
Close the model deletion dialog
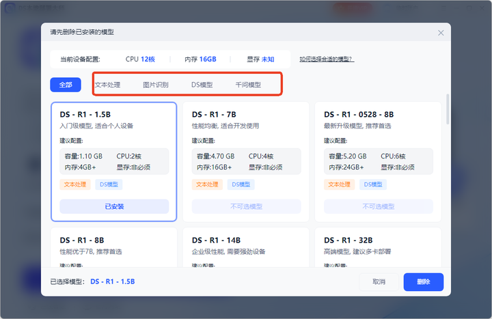tap(441, 33)
